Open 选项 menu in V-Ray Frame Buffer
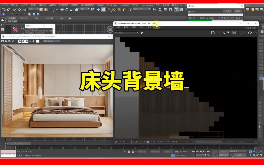Viewport: 264px width, 165px height. point(149,27)
